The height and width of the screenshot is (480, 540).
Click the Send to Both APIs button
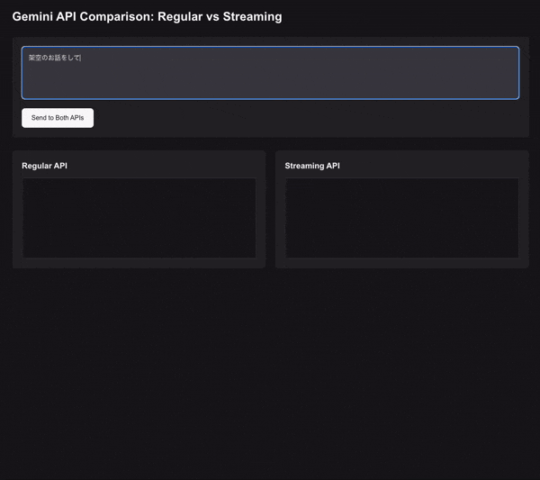(x=58, y=118)
